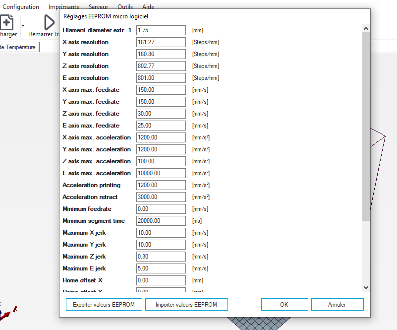Click the 'Filament diameter extr. 1' label
397x330 pixels.
point(97,30)
